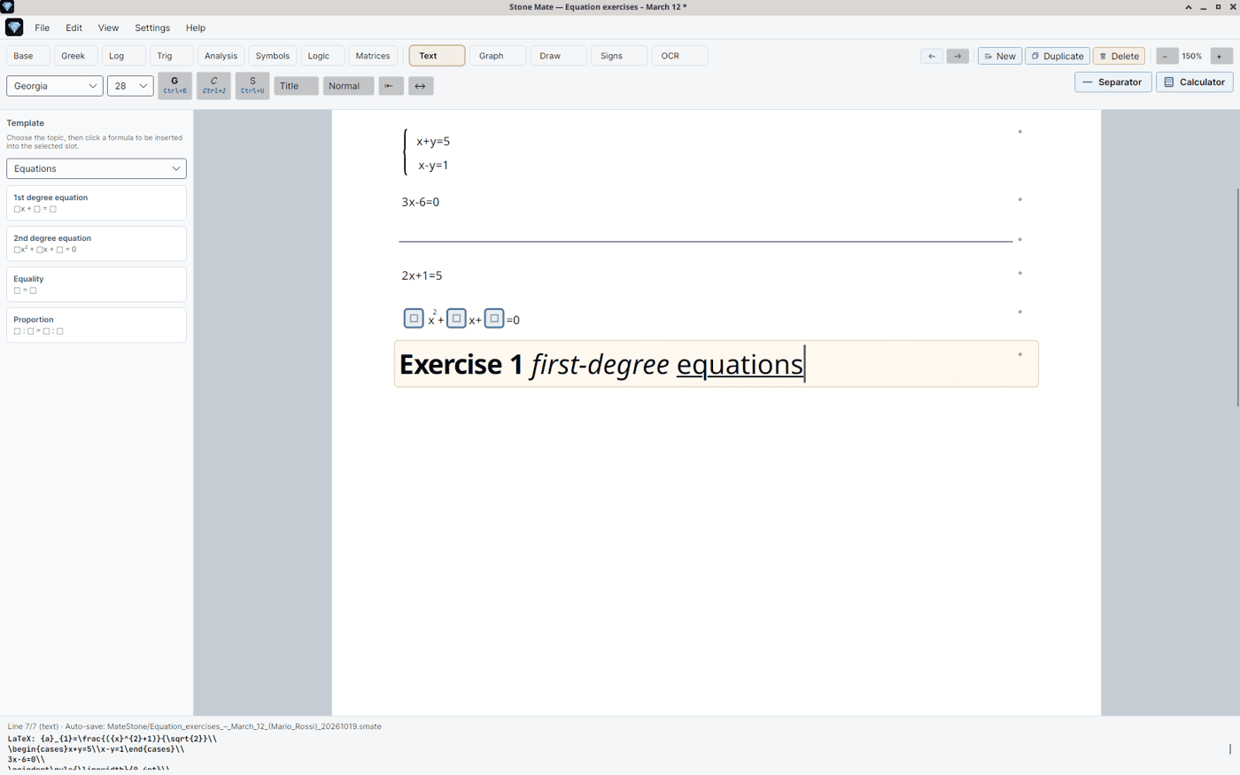The width and height of the screenshot is (1240, 775).
Task: Click the dot handle beside 3x-6=0
Action: pos(1020,199)
